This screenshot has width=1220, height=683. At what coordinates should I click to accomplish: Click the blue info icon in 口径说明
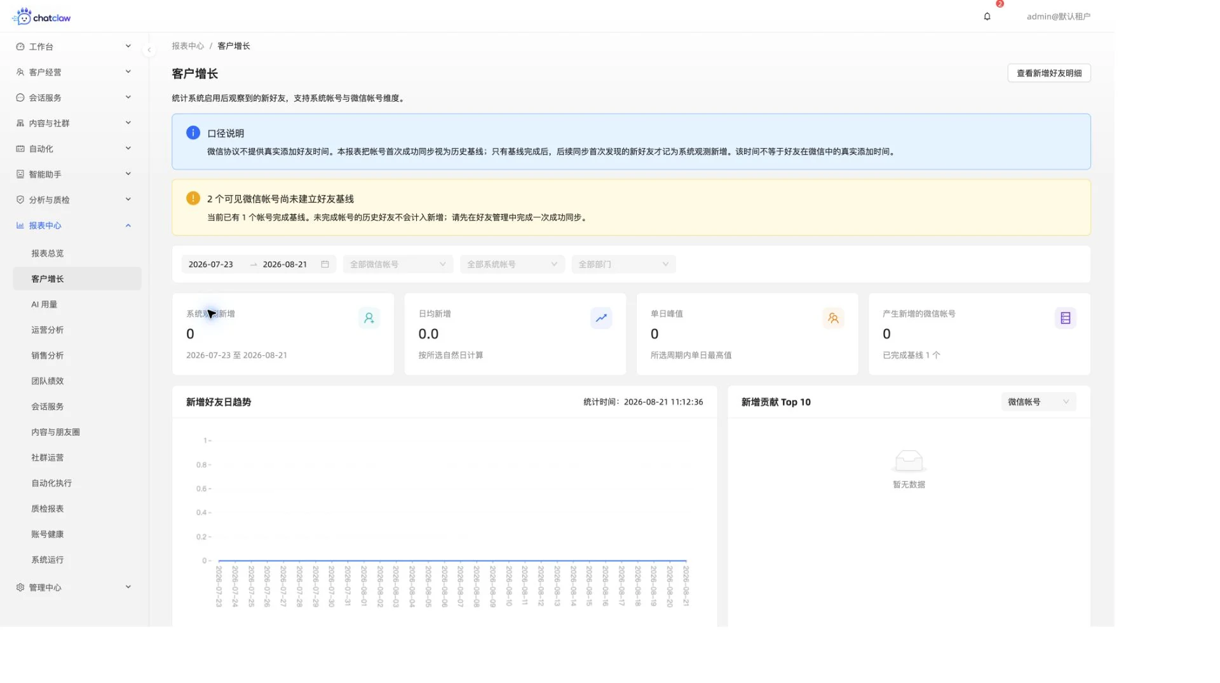[x=193, y=132]
